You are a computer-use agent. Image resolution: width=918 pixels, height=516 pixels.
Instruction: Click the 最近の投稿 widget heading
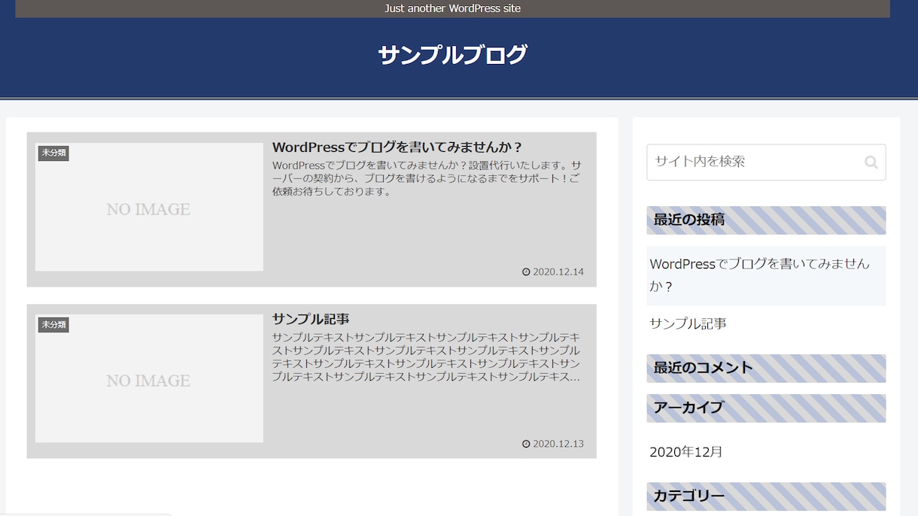click(766, 220)
